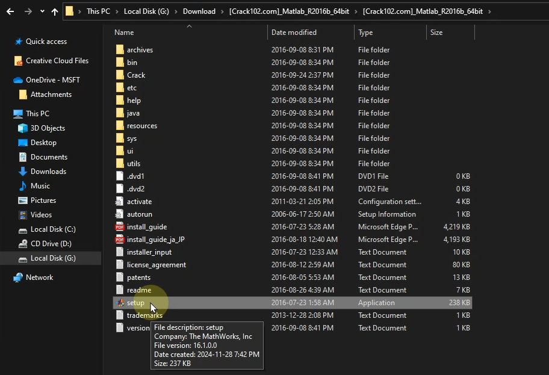Select the activate configuration file icon
The image size is (549, 375).
(120, 202)
